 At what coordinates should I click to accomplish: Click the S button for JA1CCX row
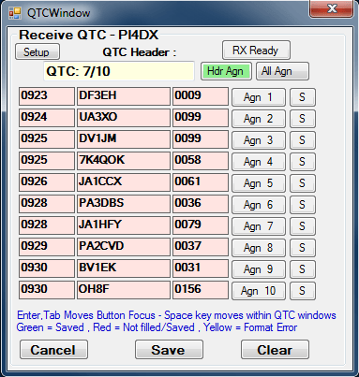pos(303,183)
